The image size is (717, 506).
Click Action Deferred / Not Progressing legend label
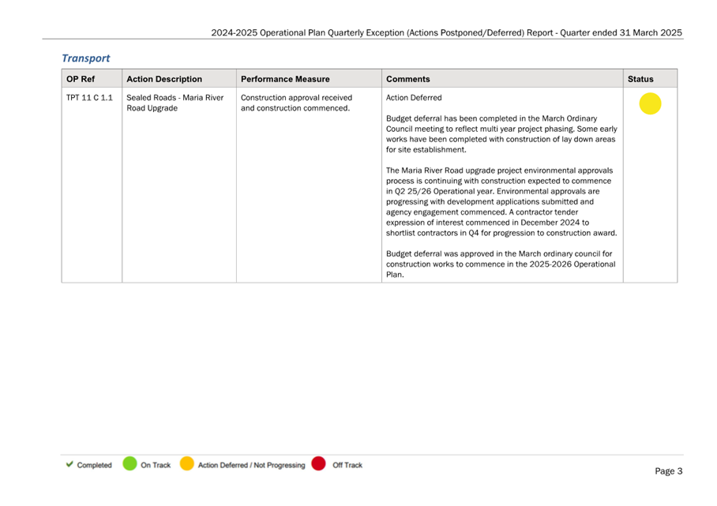[x=251, y=465]
